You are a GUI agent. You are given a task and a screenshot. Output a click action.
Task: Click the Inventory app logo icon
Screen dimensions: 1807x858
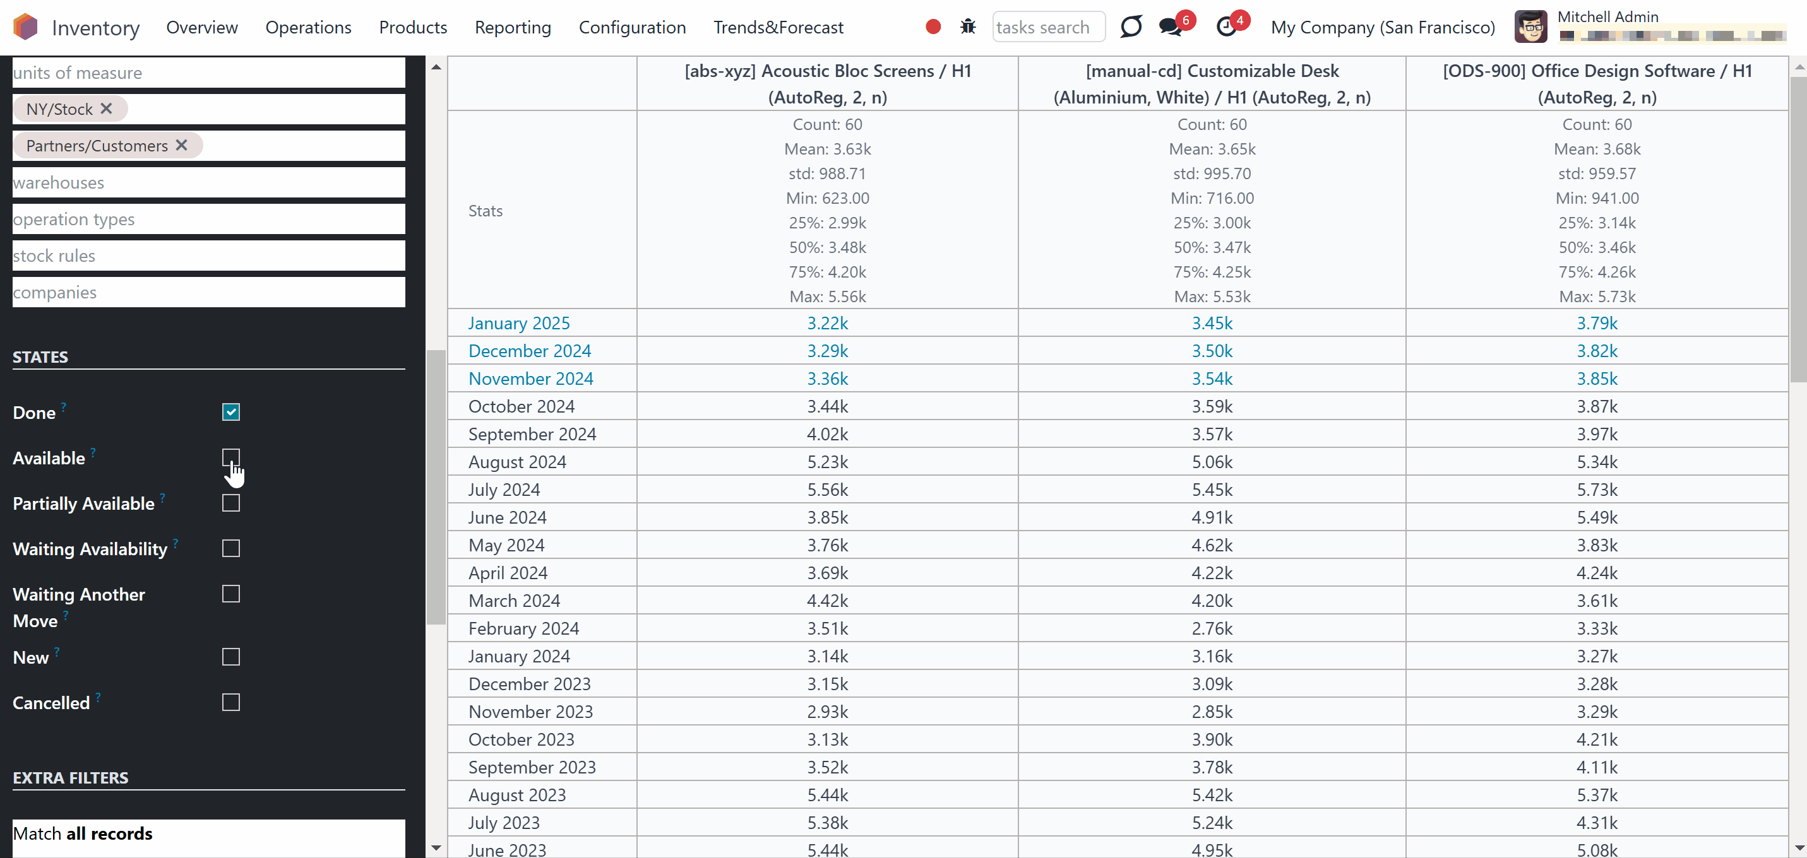pos(26,27)
